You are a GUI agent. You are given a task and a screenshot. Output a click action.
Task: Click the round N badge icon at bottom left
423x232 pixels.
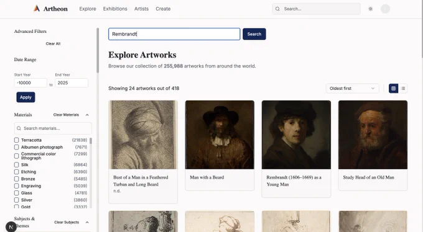pyautogui.click(x=11, y=227)
